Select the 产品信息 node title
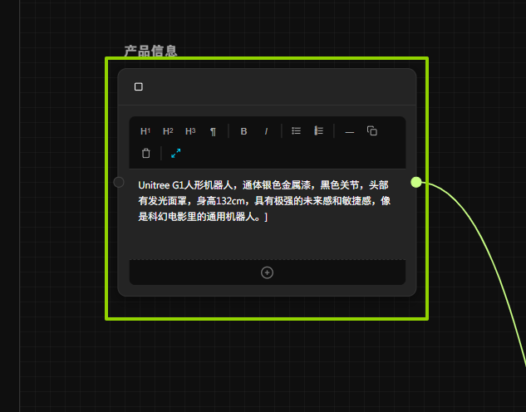This screenshot has height=412, width=526. 150,51
